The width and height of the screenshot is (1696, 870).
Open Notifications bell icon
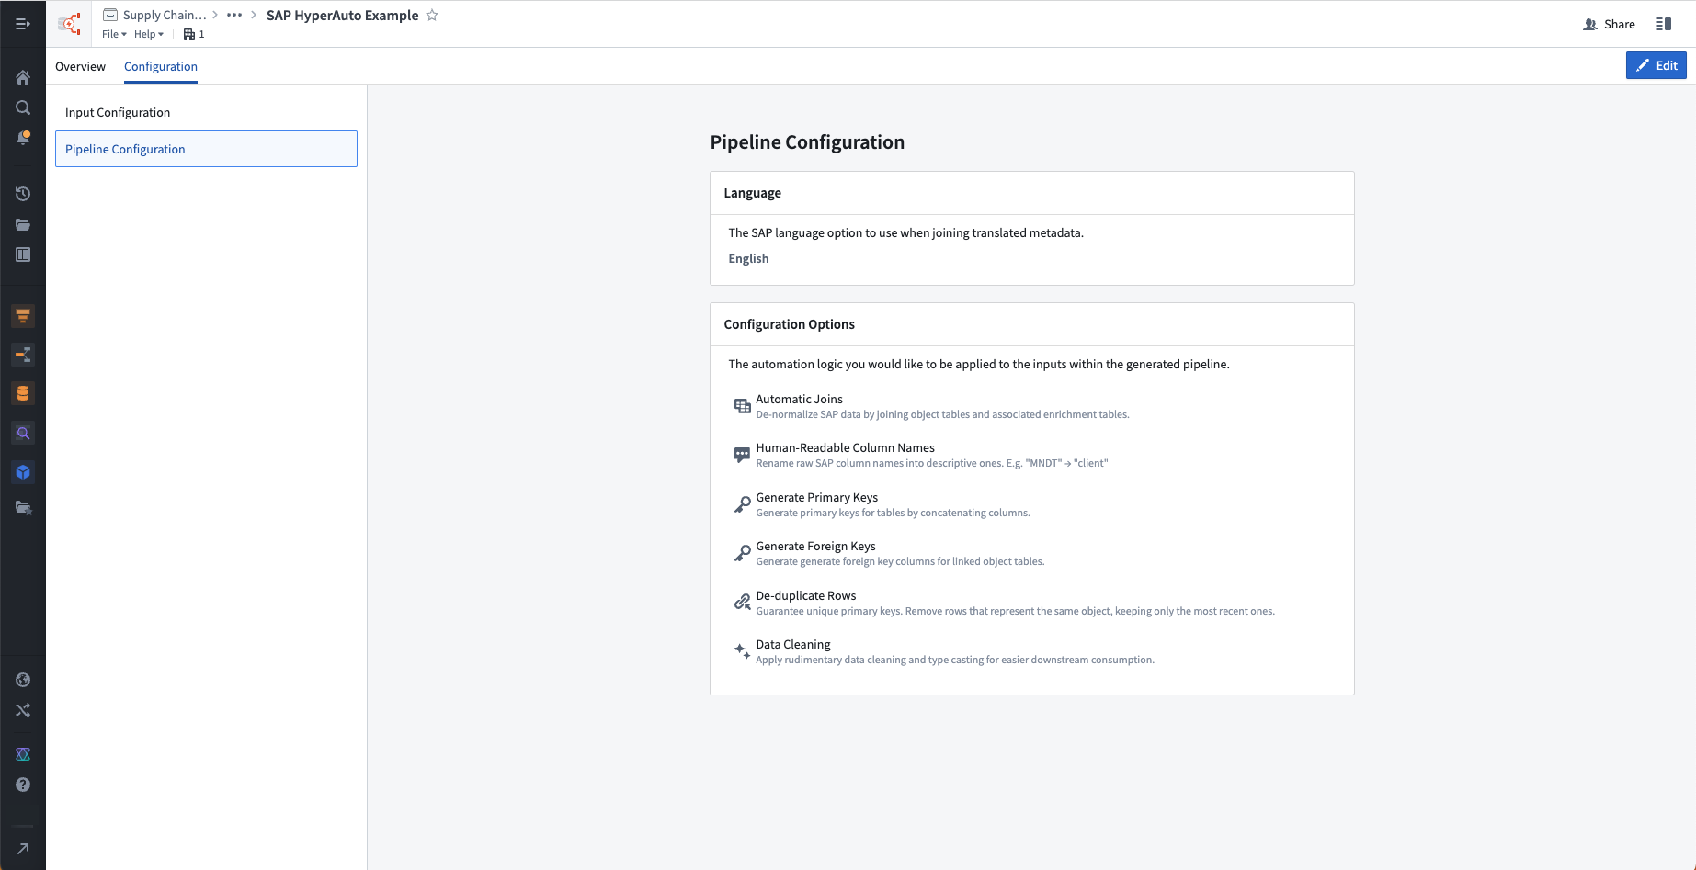pyautogui.click(x=23, y=138)
